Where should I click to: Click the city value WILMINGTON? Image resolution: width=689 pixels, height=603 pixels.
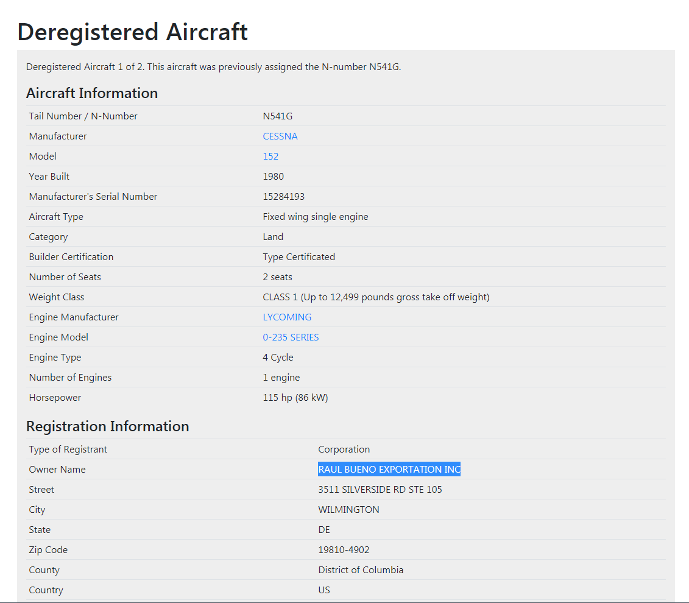[348, 509]
